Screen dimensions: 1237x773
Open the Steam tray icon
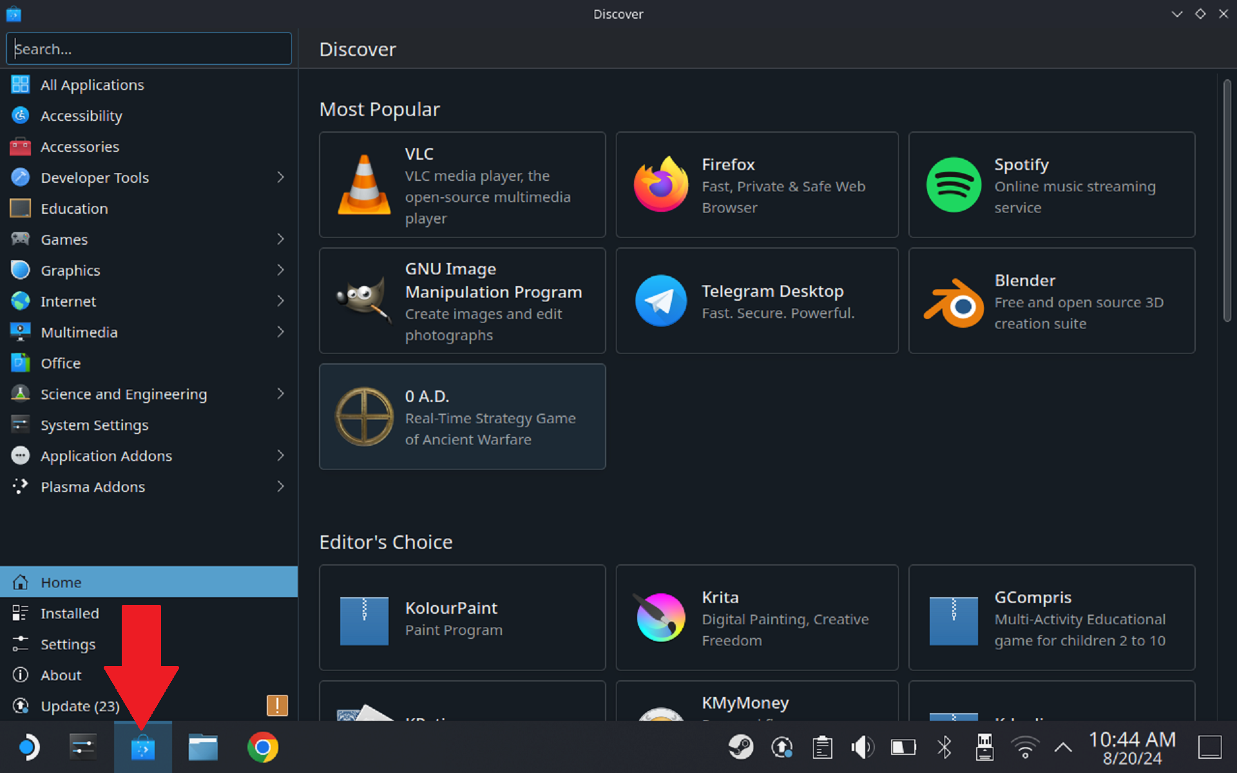741,747
